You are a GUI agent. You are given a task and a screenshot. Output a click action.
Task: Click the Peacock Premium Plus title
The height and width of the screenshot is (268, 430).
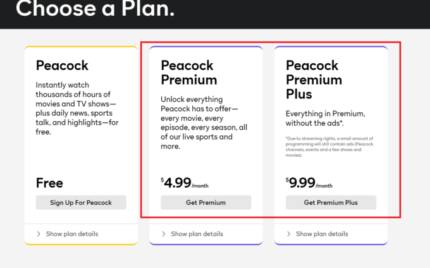314,79
